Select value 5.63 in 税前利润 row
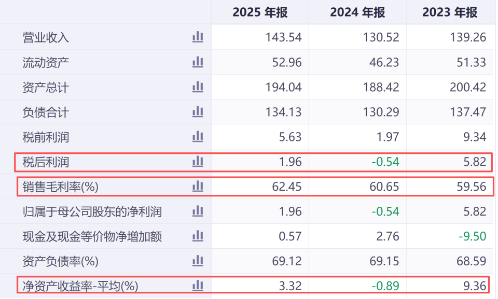498x299 pixels. [x=290, y=137]
